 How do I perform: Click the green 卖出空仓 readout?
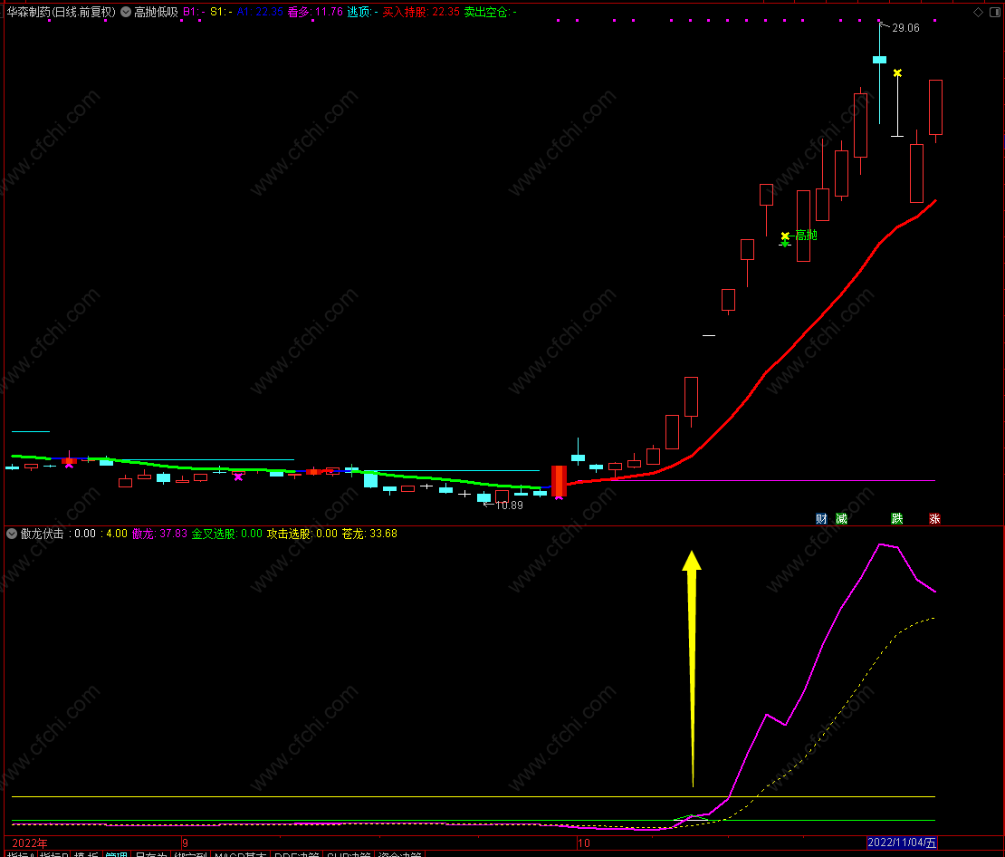coord(491,12)
